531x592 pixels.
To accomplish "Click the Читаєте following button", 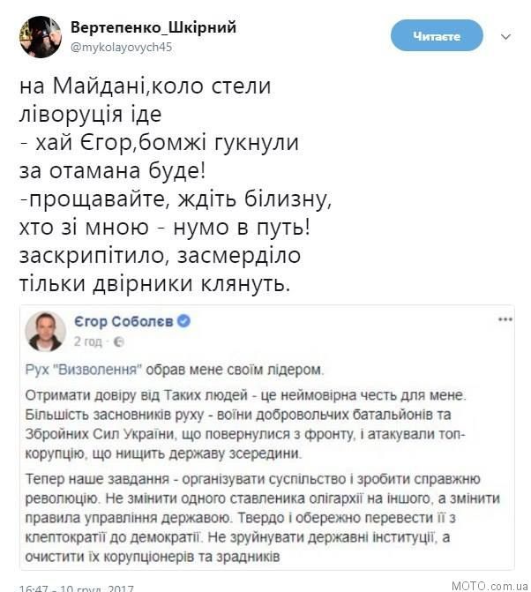I will point(437,36).
